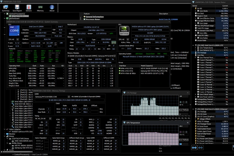The image size is (234, 156).
Task: Click Auto Fit in CPU Package graph
Action: coord(182,110)
